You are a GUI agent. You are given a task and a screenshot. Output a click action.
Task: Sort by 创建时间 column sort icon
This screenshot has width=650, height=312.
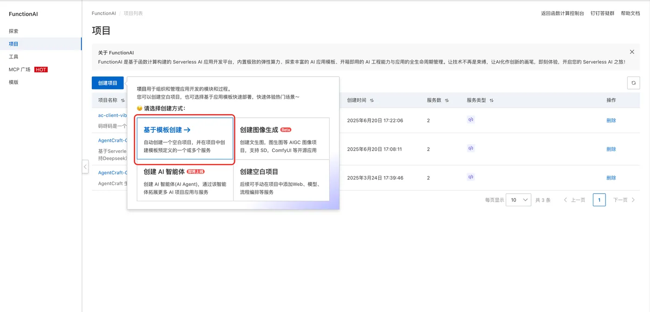click(x=372, y=100)
